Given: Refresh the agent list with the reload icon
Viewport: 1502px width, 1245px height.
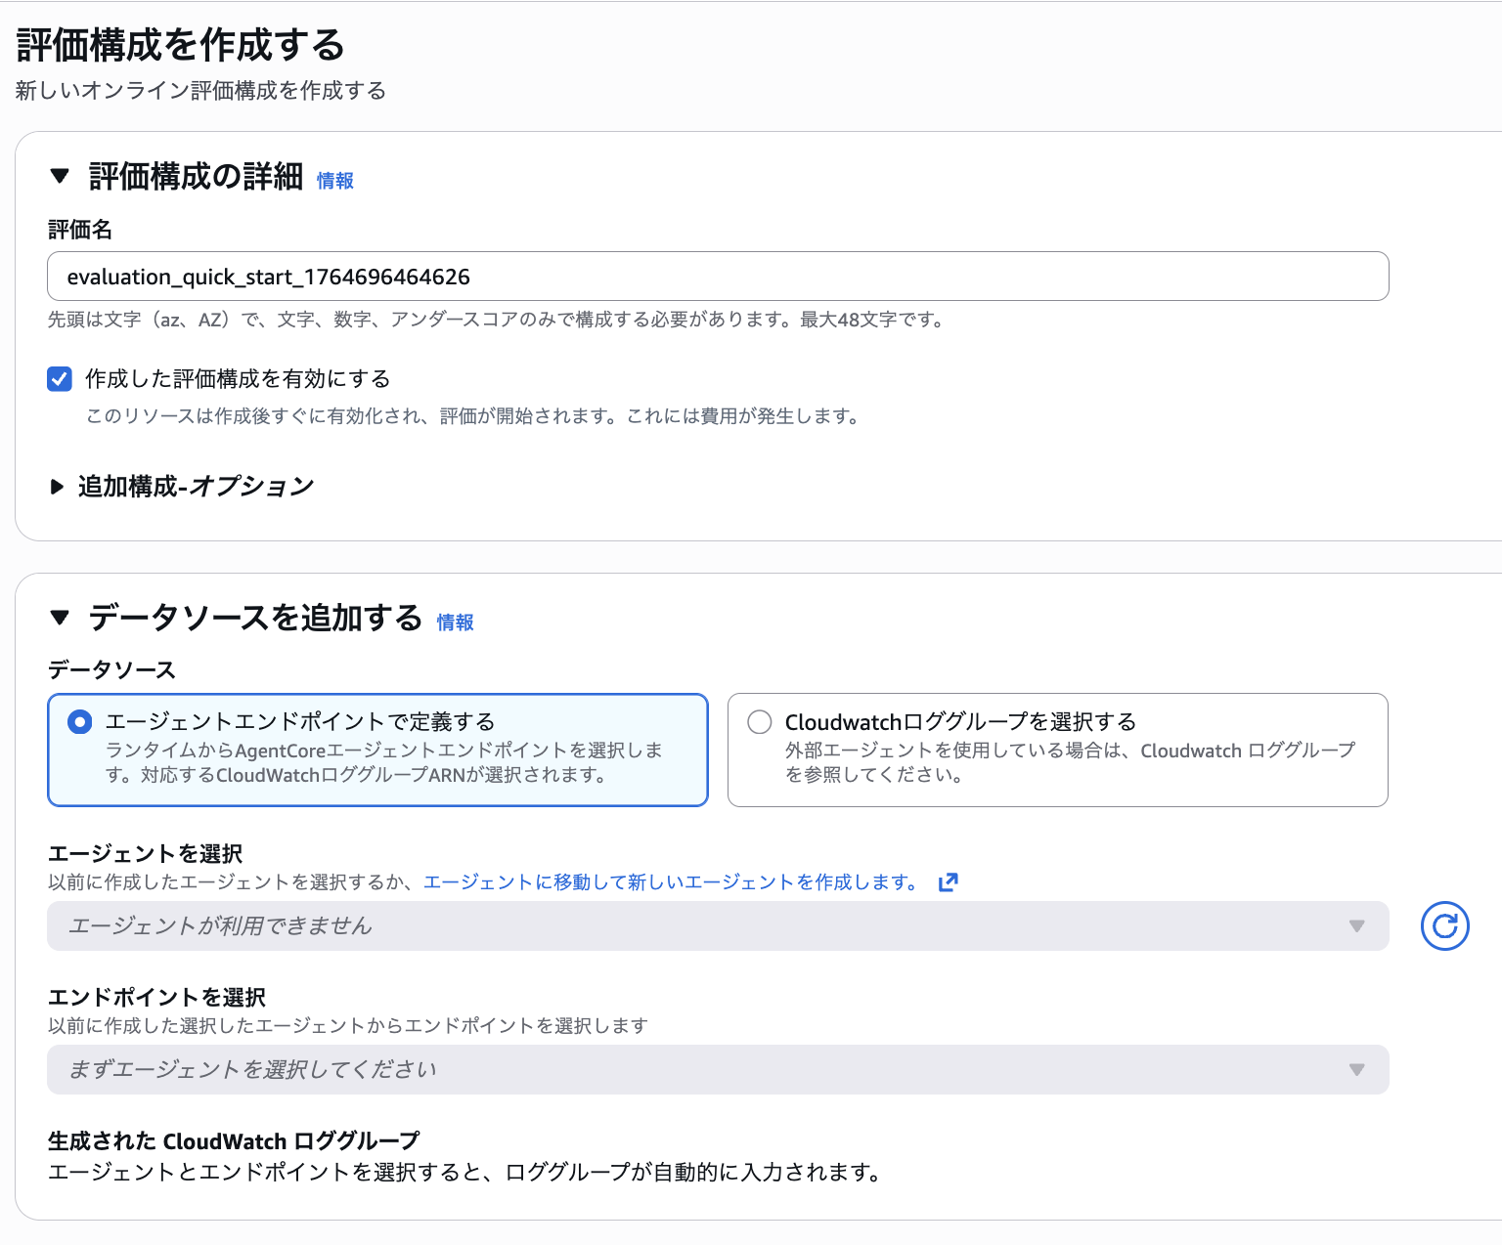Looking at the screenshot, I should (x=1444, y=926).
